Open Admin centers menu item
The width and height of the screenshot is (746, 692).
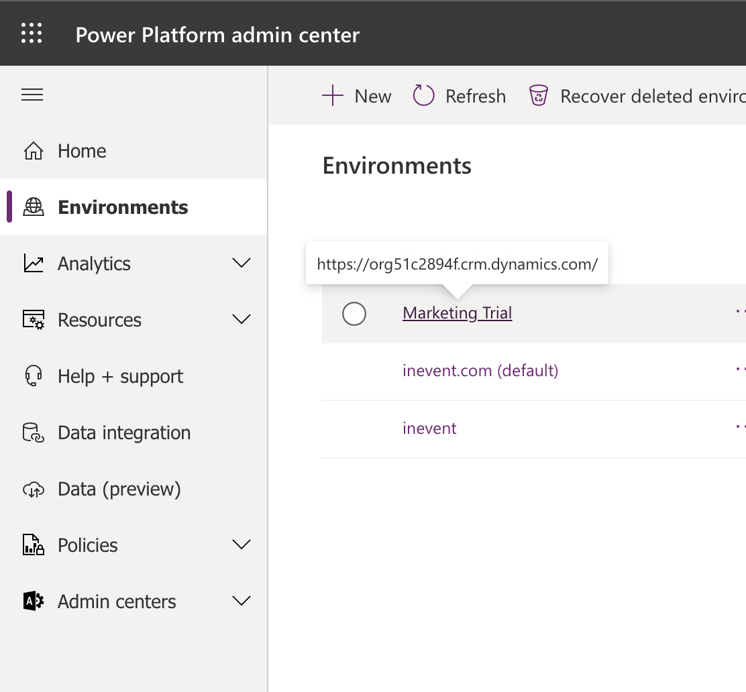134,601
